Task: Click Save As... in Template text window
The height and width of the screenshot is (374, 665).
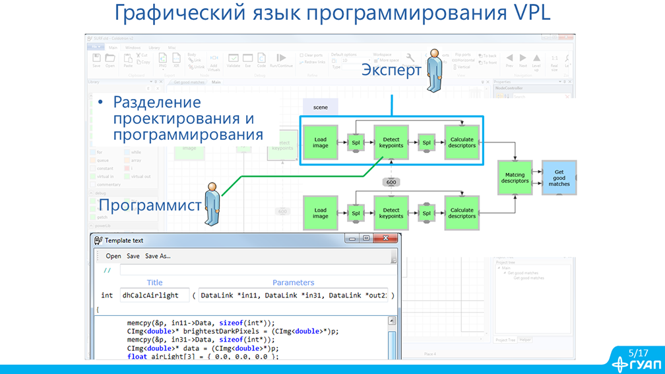Action: click(x=158, y=256)
